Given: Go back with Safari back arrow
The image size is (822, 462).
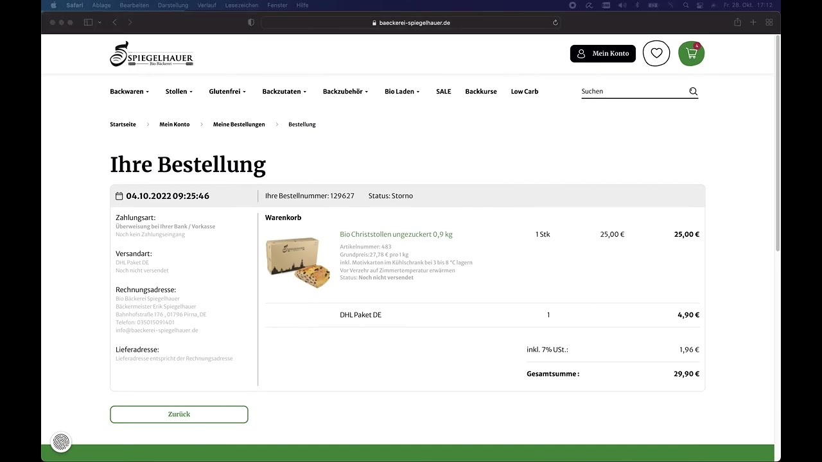Looking at the screenshot, I should tap(114, 22).
